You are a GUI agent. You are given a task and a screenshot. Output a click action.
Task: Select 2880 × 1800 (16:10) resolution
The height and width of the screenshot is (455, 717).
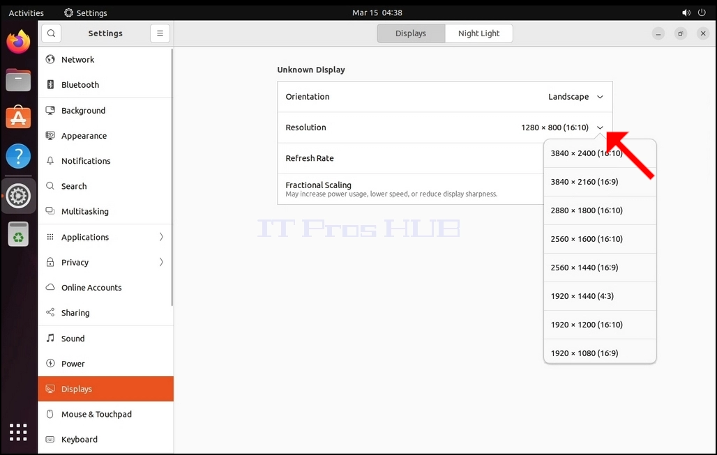[x=600, y=210]
